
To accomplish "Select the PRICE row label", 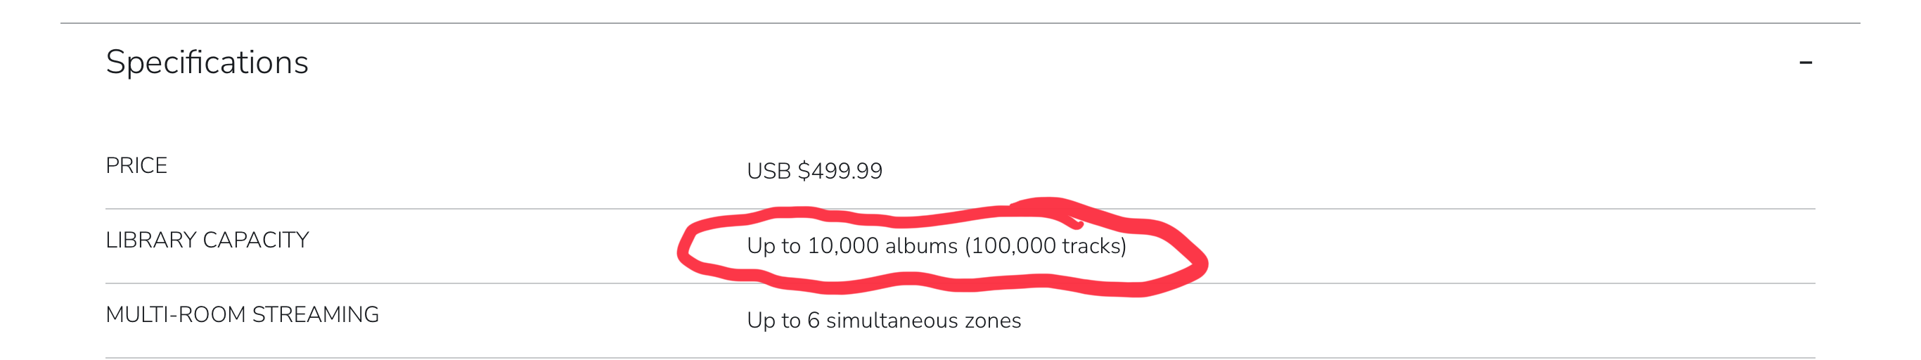I will pos(136,165).
